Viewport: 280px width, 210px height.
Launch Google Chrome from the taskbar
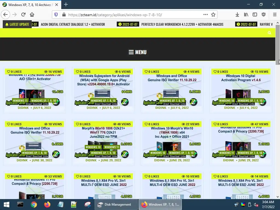[34, 205]
